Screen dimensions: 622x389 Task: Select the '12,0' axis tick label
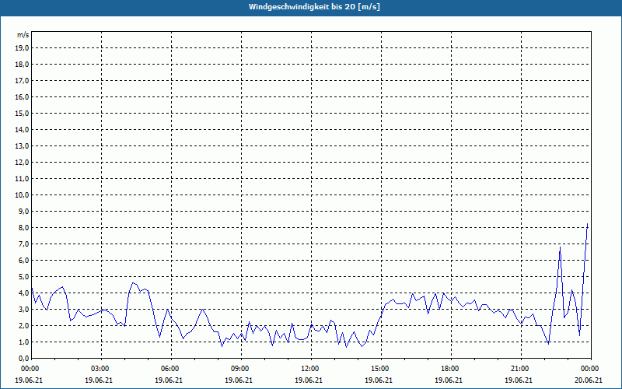pyautogui.click(x=23, y=162)
